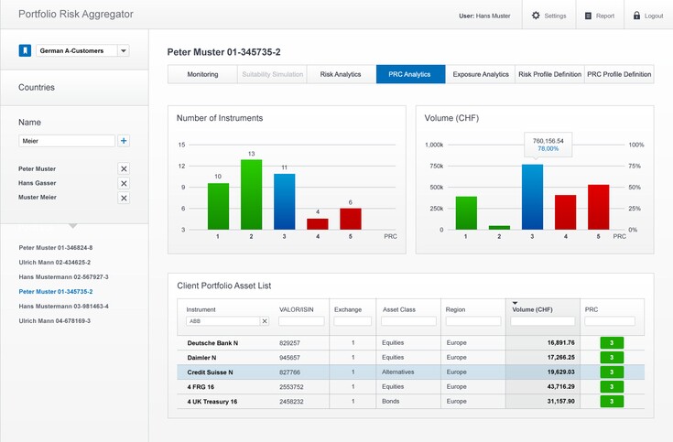Open the Exposure Analytics tab

(480, 74)
